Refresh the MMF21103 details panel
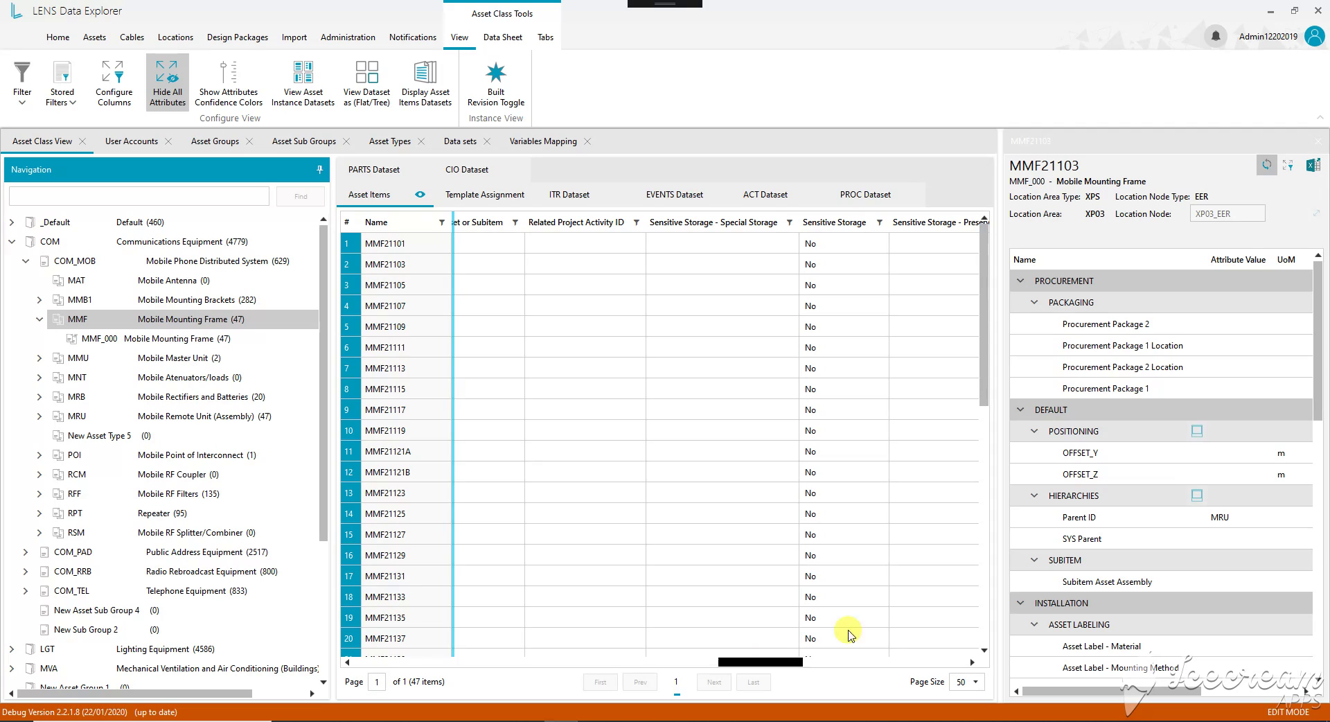Screen dimensions: 1330x722 pos(1266,165)
